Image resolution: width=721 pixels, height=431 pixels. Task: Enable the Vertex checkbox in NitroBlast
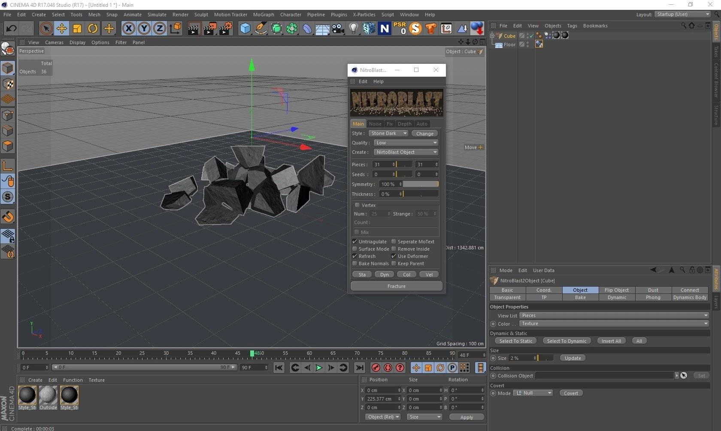pos(357,205)
